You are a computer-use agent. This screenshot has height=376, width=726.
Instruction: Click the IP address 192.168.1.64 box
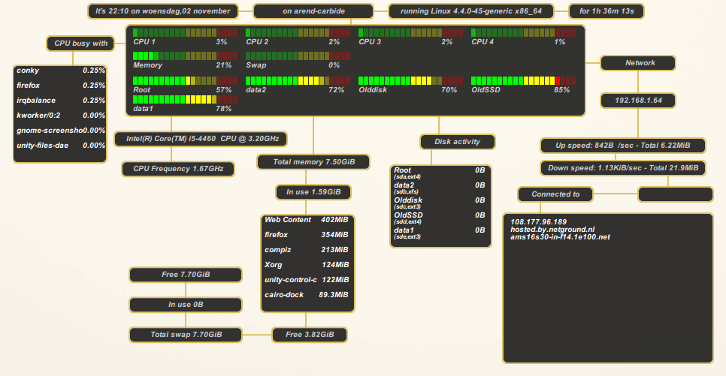click(638, 101)
